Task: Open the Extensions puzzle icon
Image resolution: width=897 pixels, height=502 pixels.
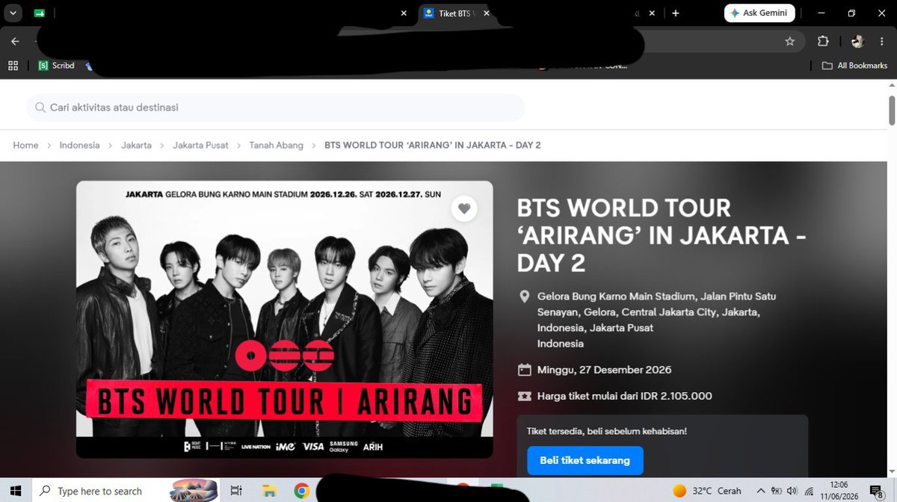Action: (x=823, y=41)
